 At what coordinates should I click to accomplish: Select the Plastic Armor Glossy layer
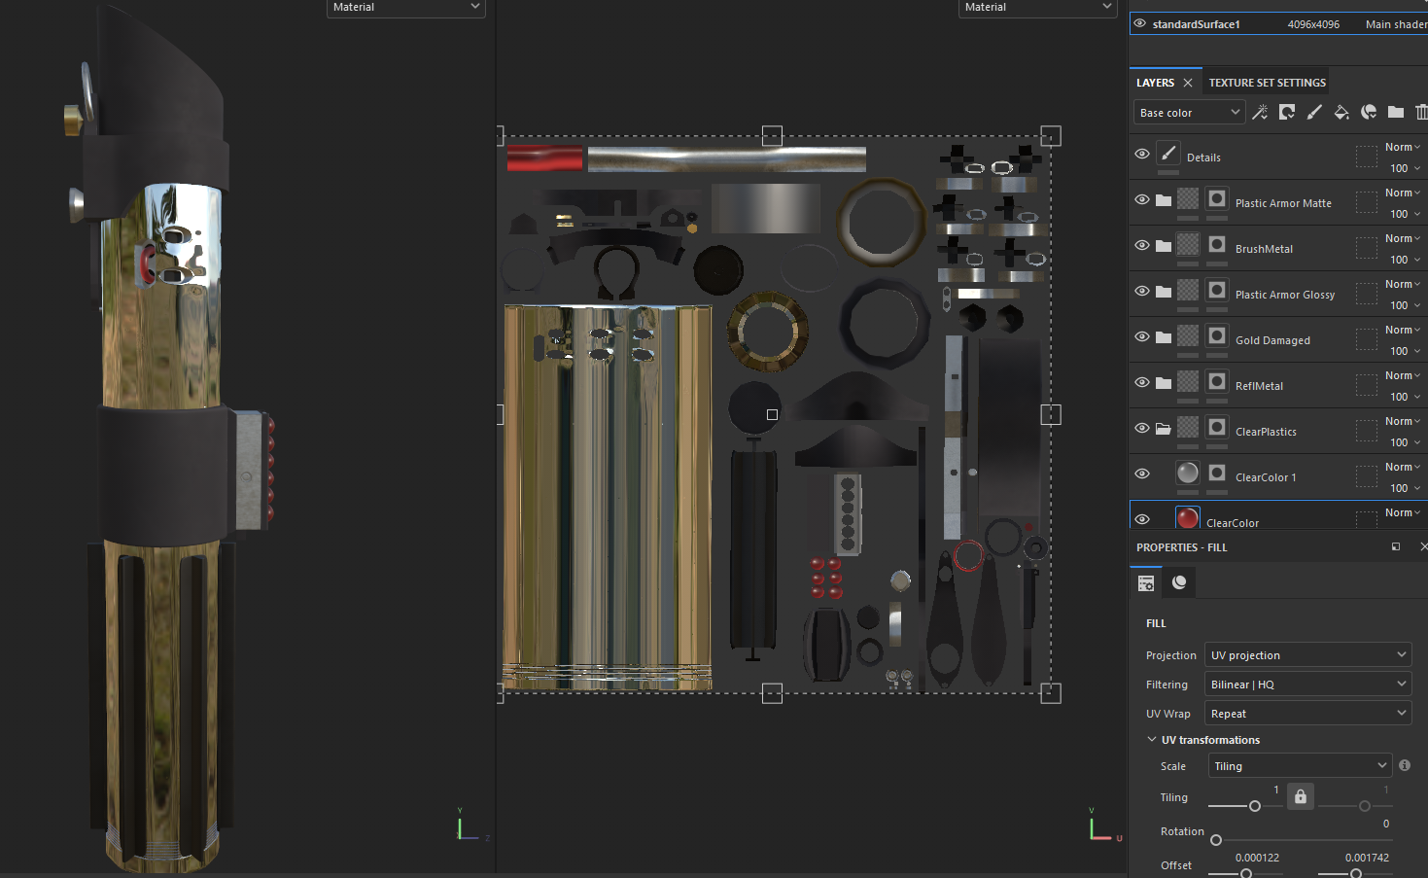[1284, 295]
